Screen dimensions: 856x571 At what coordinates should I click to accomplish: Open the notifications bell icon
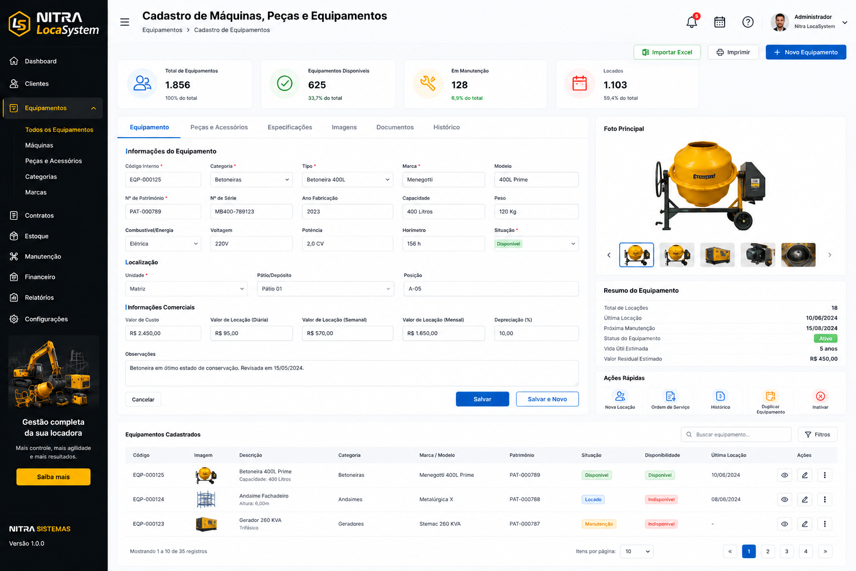pyautogui.click(x=692, y=22)
